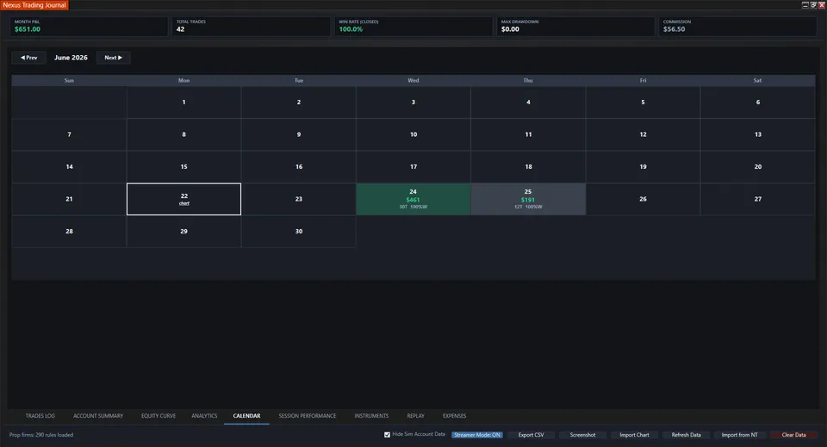Image resolution: width=827 pixels, height=447 pixels.
Task: Open the chart link on June 22
Action: pos(184,203)
